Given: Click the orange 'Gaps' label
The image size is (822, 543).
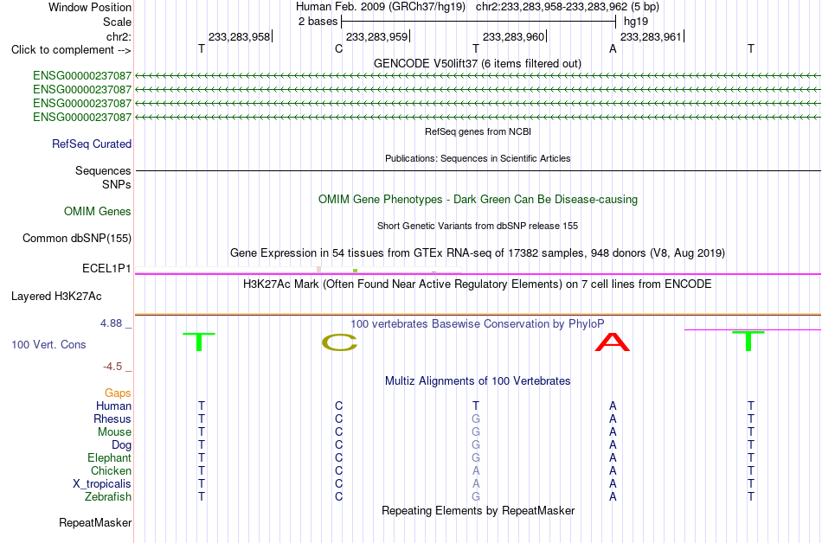Looking at the screenshot, I should [x=118, y=393].
